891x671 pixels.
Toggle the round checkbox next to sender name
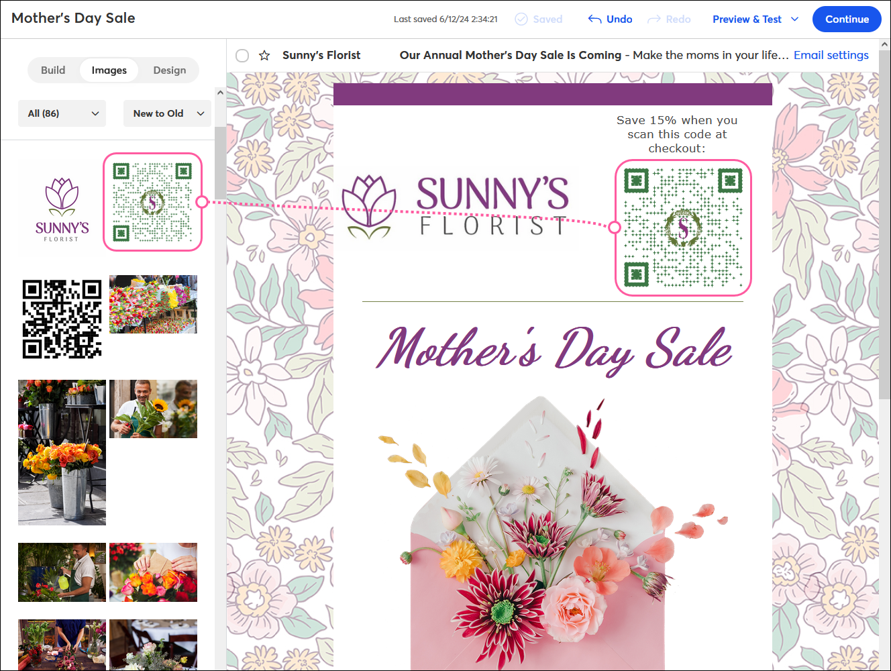click(x=242, y=55)
